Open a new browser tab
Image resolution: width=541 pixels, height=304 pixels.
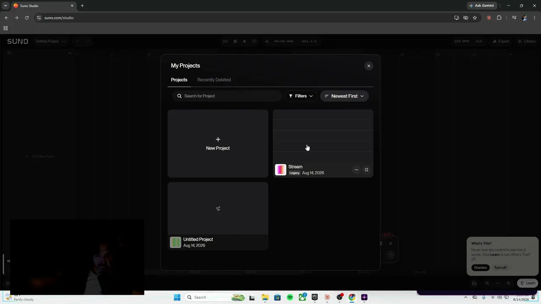[x=82, y=6]
